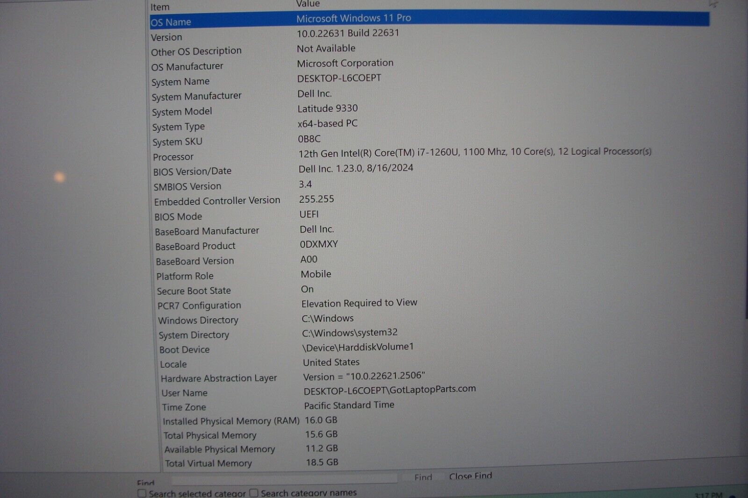Check the Search selected category checkbox
Viewport: 748px width, 498px height.
[142, 493]
